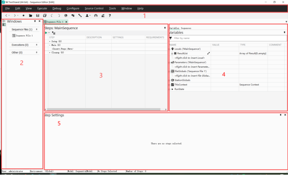This screenshot has width=288, height=175.
Task: Pin the Windows panel with pushpin icon
Action: point(35,21)
